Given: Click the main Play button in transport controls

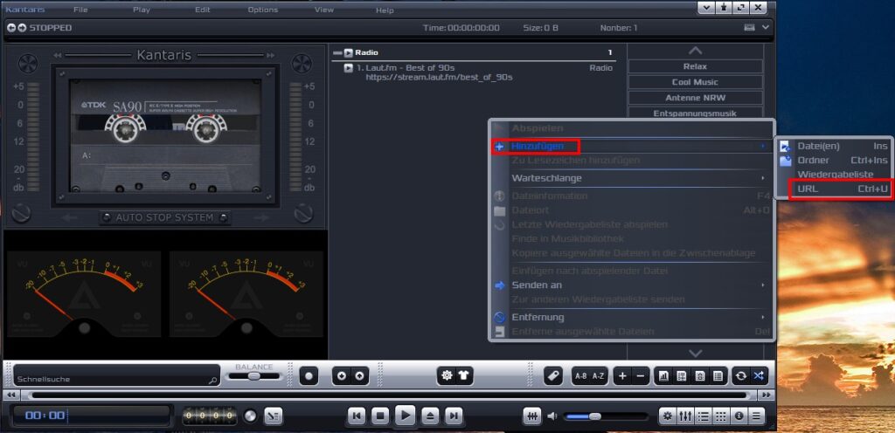Looking at the screenshot, I should [x=405, y=416].
